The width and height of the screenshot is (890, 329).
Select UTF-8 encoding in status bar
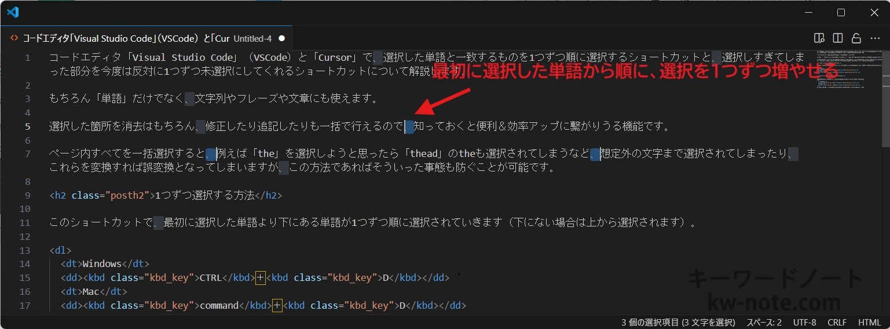point(804,322)
